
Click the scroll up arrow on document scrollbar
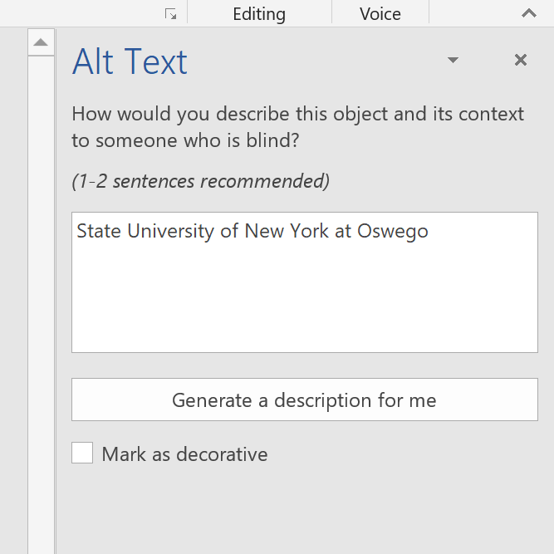[x=41, y=42]
